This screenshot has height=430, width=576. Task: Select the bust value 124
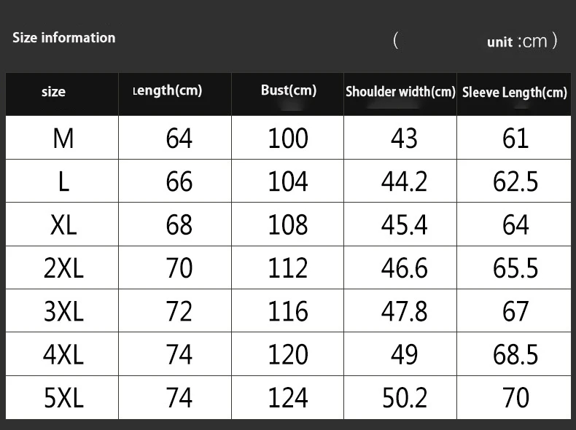[x=288, y=398]
